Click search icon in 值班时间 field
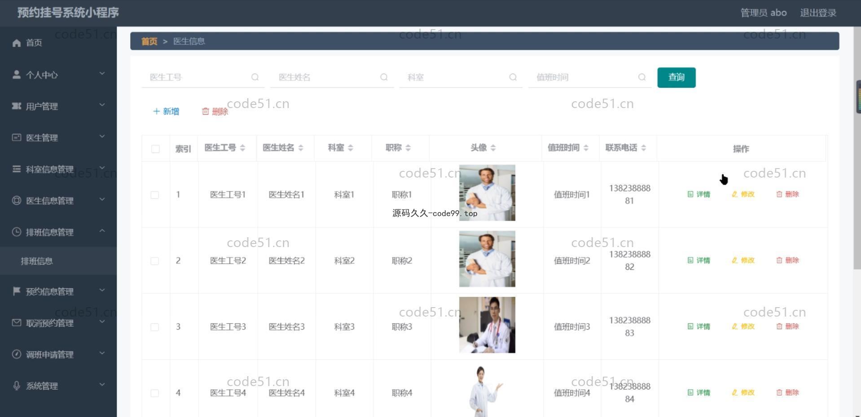 642,77
